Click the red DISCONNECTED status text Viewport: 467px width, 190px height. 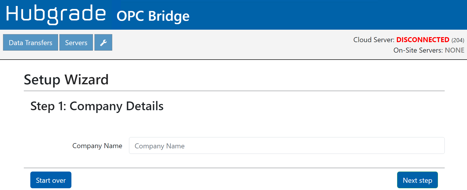[x=423, y=40]
